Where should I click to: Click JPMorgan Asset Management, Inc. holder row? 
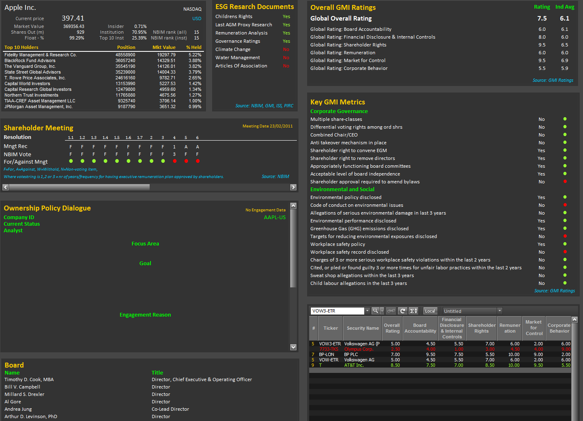click(103, 106)
